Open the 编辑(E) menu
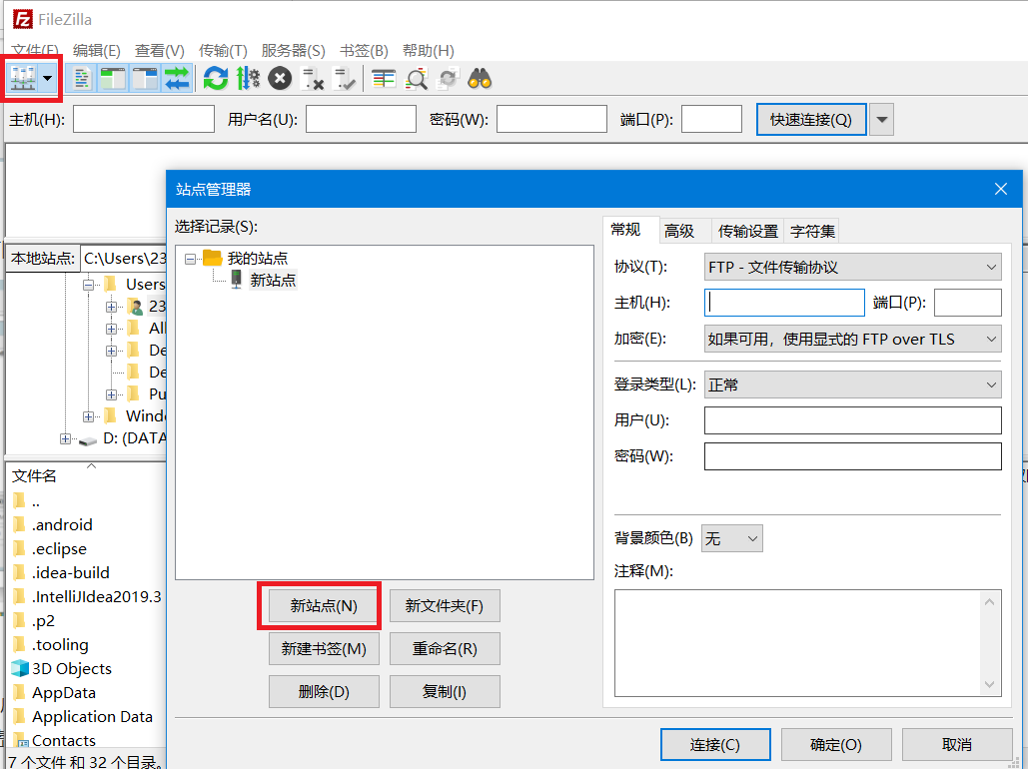The width and height of the screenshot is (1028, 769). [x=96, y=51]
